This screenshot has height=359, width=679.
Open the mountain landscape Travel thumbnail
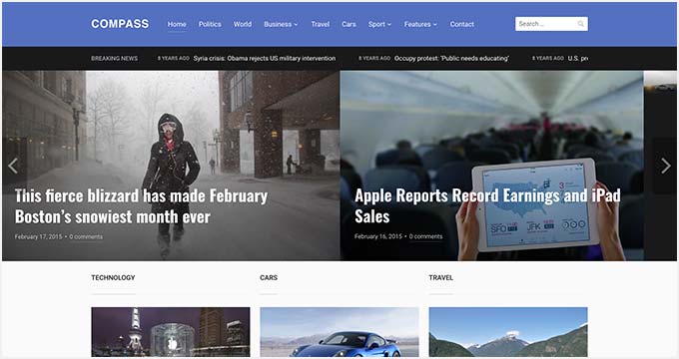(x=508, y=332)
